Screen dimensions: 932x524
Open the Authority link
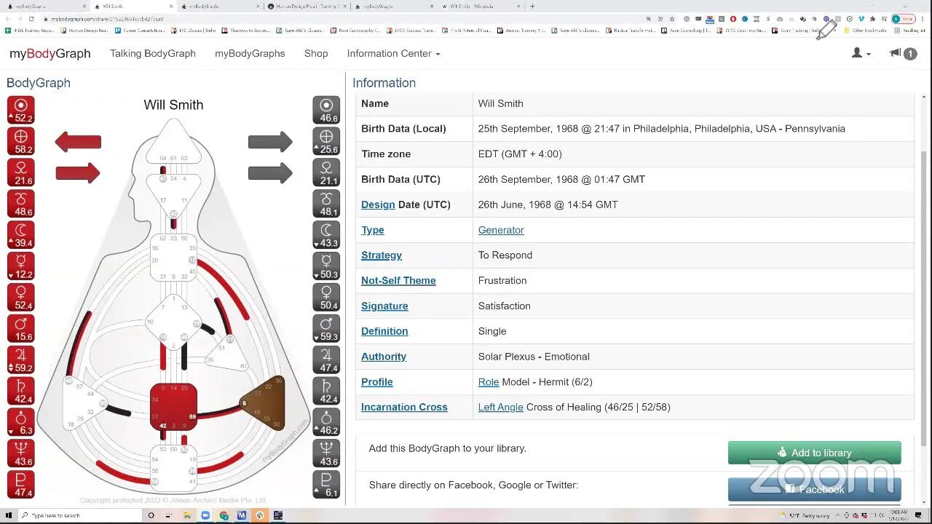(x=384, y=357)
